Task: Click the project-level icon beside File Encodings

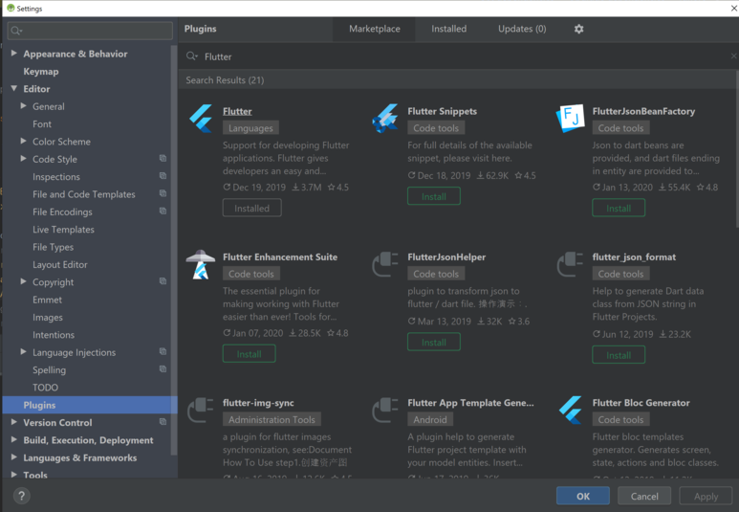Action: coord(163,211)
